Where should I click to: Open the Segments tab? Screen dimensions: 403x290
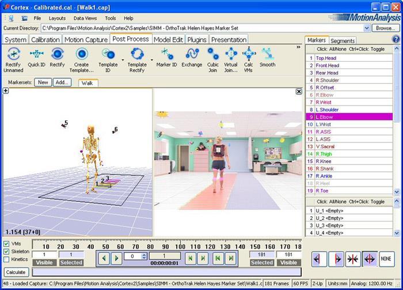[343, 41]
